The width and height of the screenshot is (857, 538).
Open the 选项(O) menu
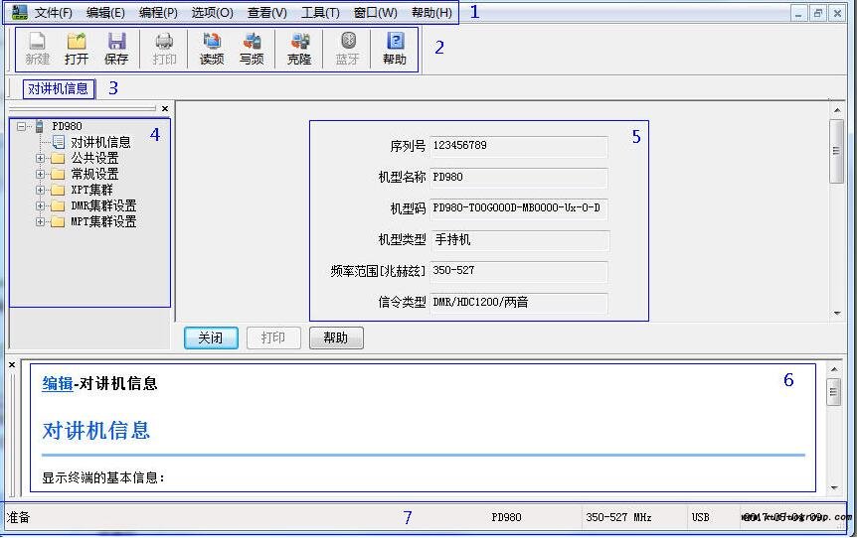212,13
